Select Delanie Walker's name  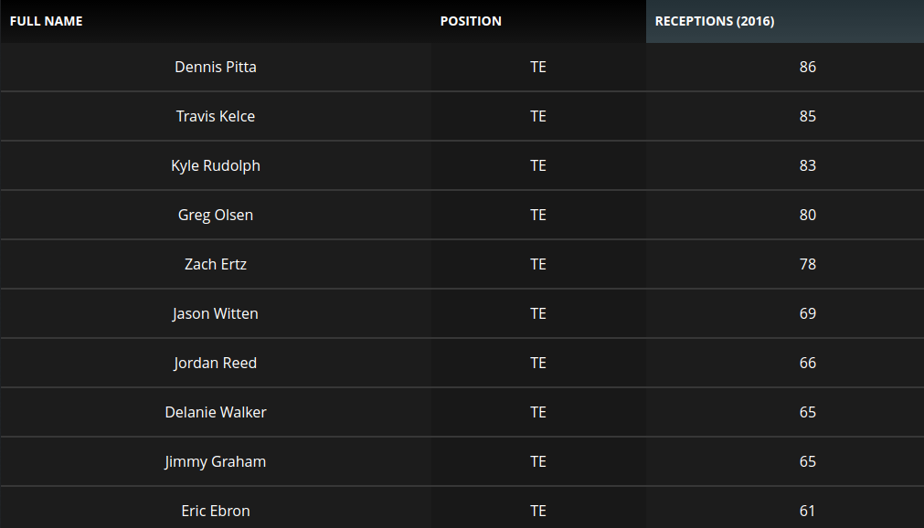(x=215, y=412)
